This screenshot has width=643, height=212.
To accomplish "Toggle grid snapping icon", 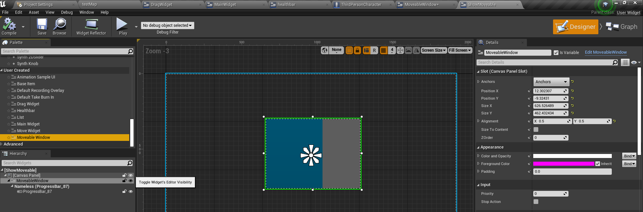I will pyautogui.click(x=384, y=50).
